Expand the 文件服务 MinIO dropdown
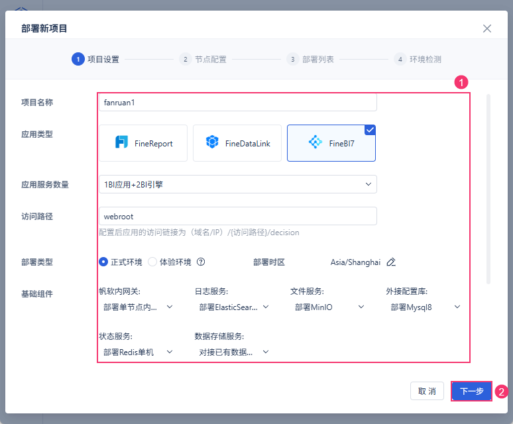The height and width of the screenshot is (424, 513). (x=329, y=307)
